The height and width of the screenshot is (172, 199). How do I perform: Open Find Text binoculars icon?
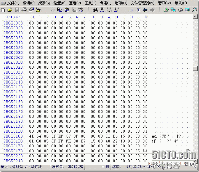[x=95, y=10]
